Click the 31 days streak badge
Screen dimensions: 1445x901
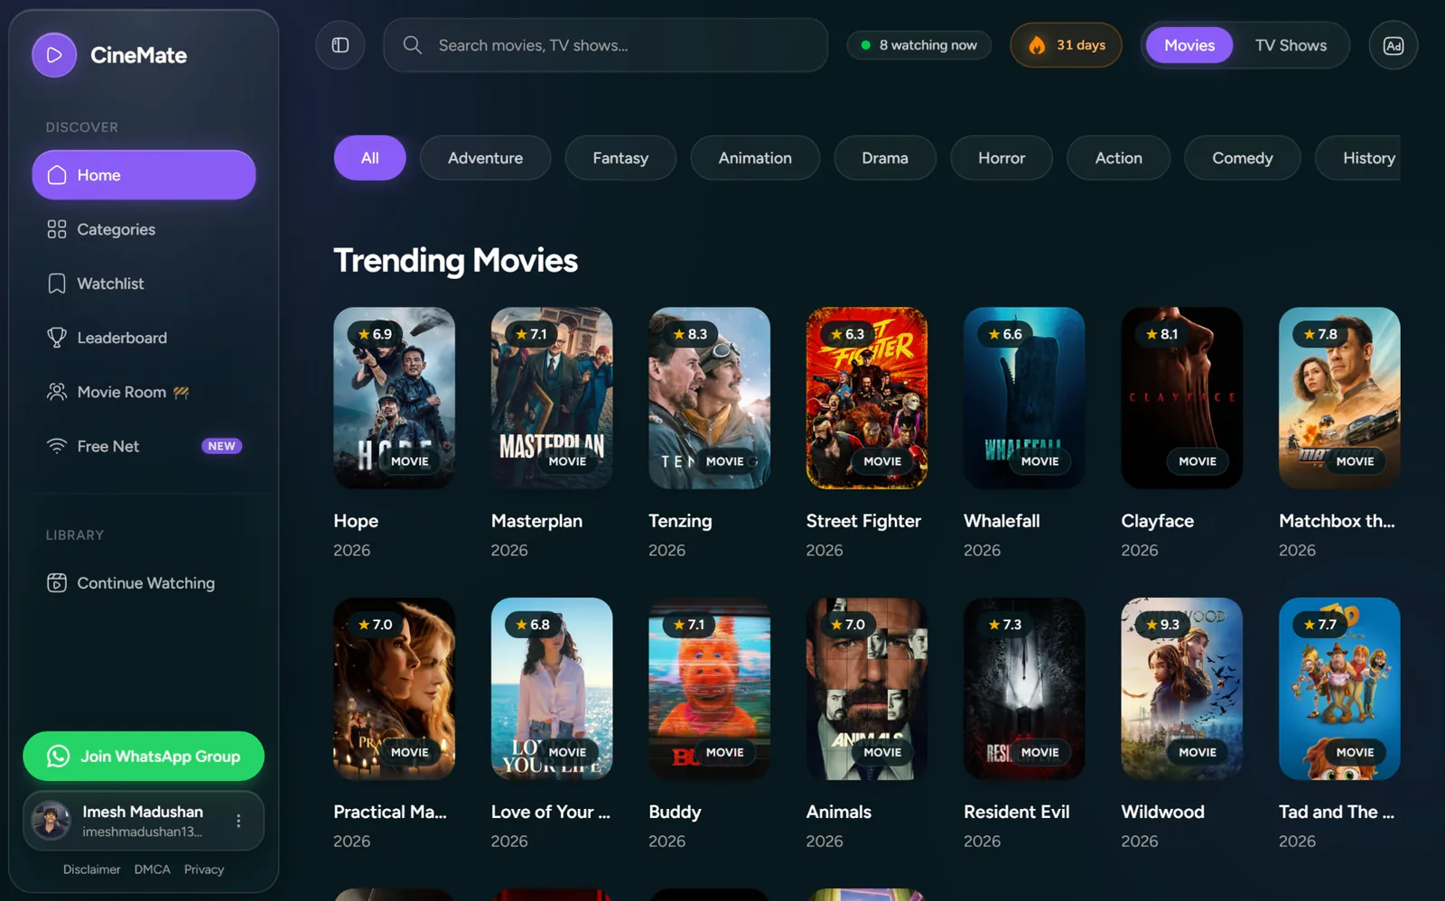pyautogui.click(x=1066, y=45)
